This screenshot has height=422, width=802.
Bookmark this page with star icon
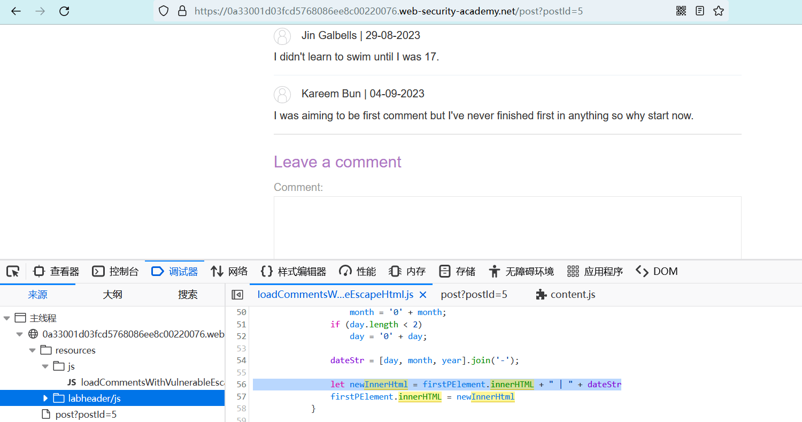[x=719, y=11]
